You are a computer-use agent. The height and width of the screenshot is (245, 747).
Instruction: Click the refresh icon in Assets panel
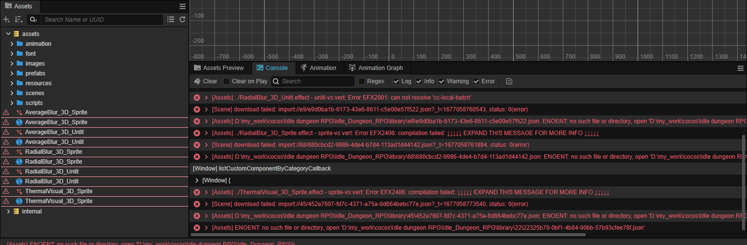coord(183,19)
